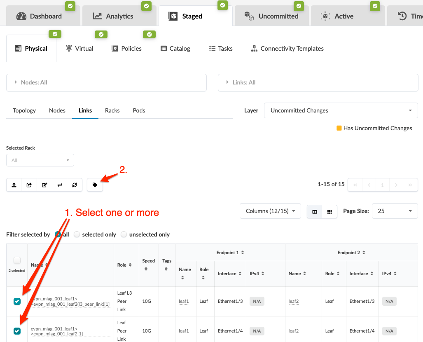Click the refresh arrows toolbar icon

pos(75,185)
